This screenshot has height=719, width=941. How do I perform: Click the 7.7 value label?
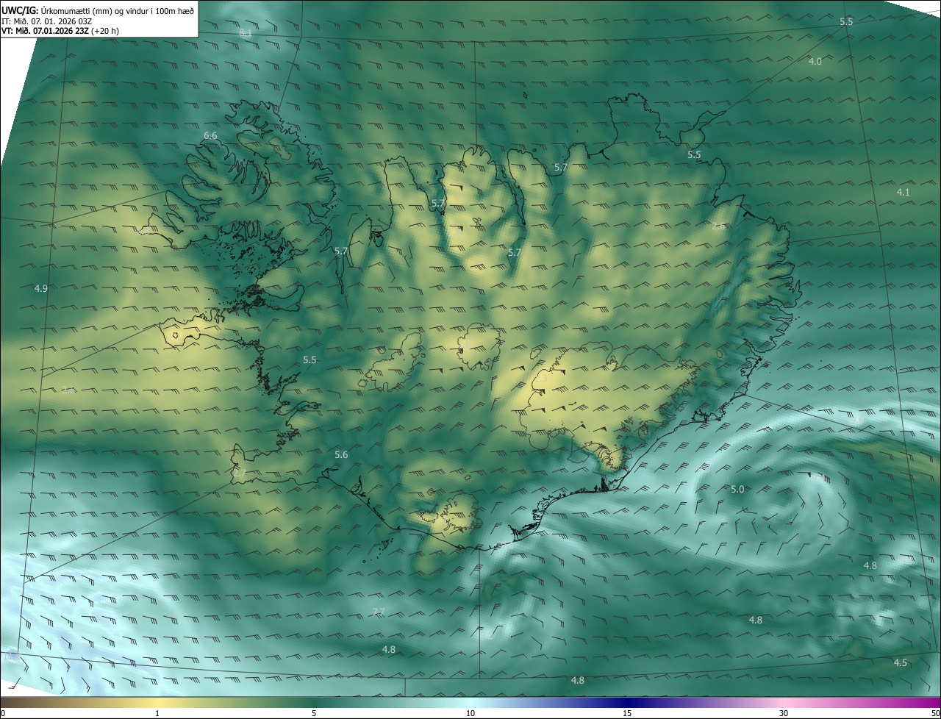(x=379, y=612)
